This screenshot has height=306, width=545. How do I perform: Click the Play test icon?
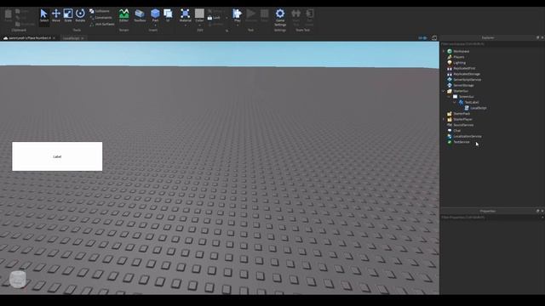point(238,14)
